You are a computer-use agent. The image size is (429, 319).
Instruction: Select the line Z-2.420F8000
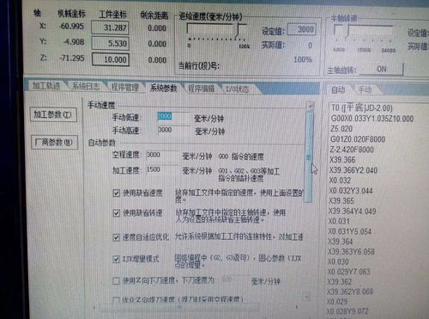tap(352, 150)
